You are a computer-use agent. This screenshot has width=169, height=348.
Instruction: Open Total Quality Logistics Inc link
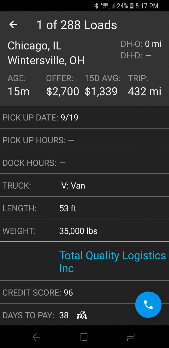[112, 262]
